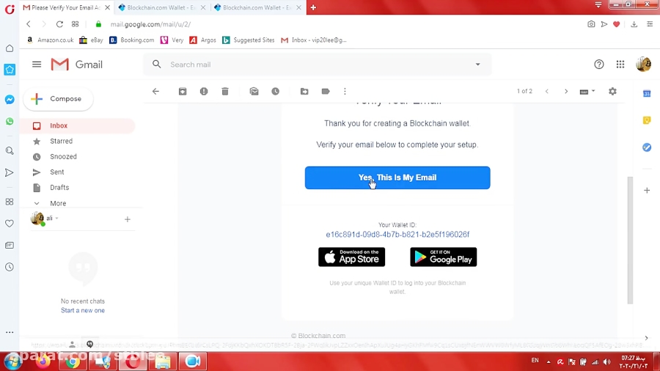660x371 pixels.
Task: Open File Explorer from taskbar
Action: (x=163, y=361)
